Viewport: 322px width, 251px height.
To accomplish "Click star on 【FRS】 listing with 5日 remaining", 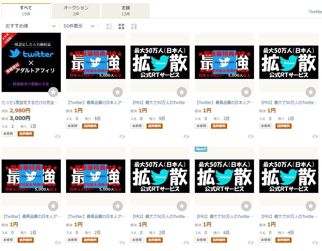I will 182,92.
